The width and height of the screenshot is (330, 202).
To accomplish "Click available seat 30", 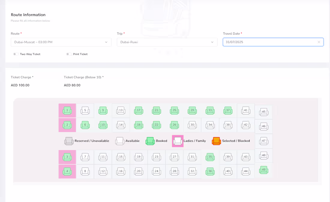I will (192, 125).
